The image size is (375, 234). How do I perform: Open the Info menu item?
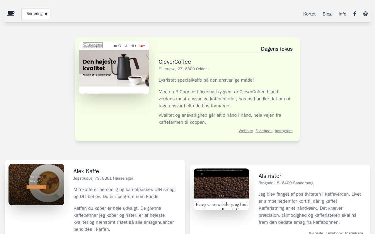point(342,14)
